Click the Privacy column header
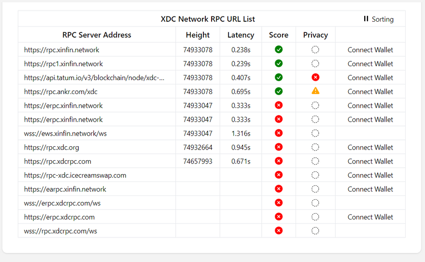This screenshot has width=425, height=262. click(x=315, y=35)
